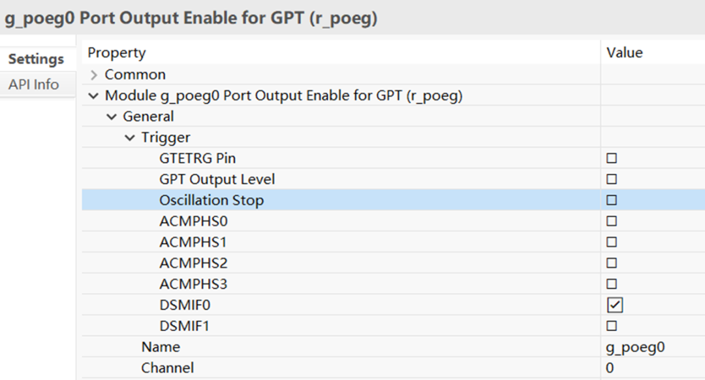
Task: Select the ACMPHS3 property label
Action: click(193, 284)
